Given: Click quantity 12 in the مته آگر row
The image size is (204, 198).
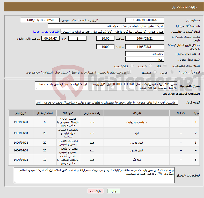Looking at the screenshot, I should point(45,160).
